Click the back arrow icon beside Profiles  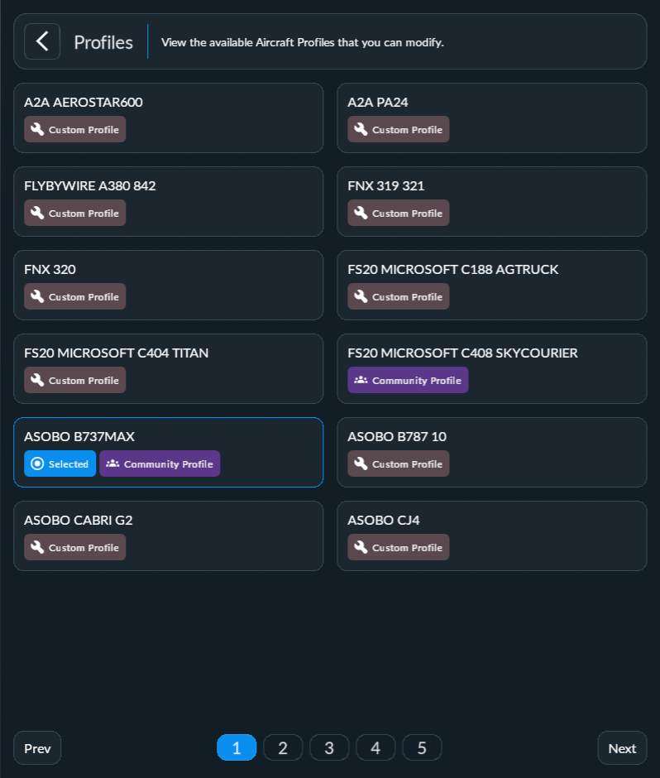[42, 41]
